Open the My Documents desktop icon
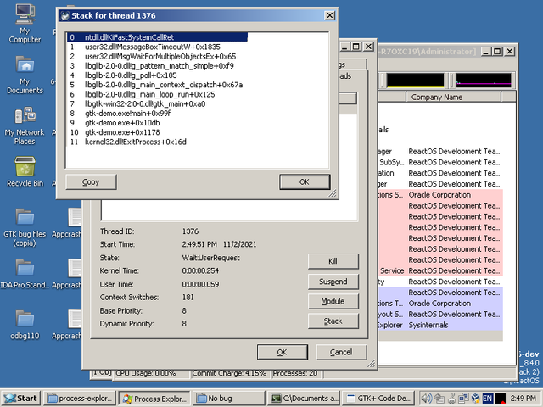 [25, 75]
